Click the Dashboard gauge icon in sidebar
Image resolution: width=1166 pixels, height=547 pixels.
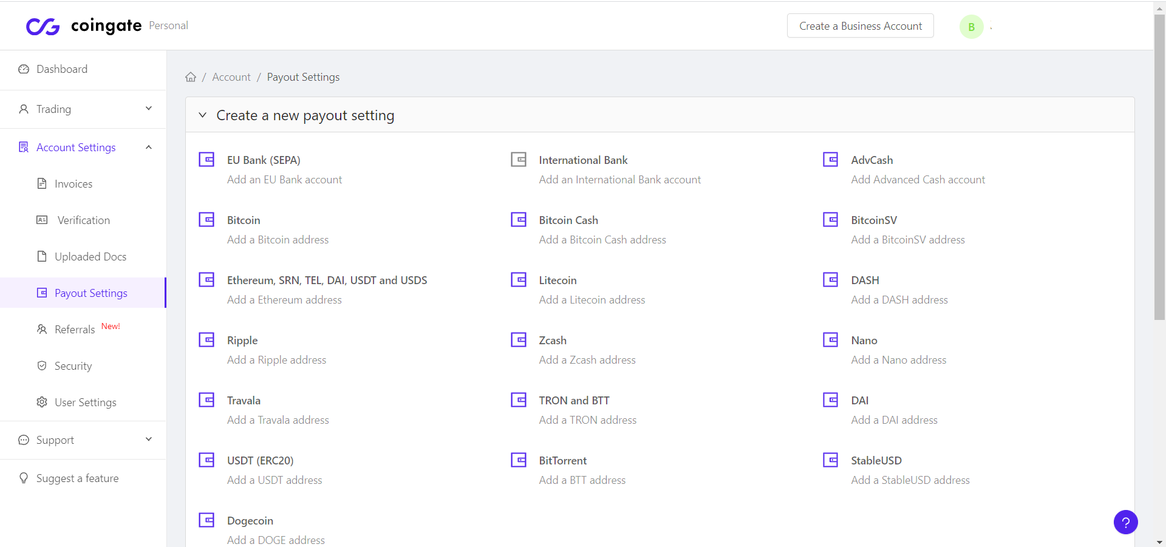click(24, 69)
